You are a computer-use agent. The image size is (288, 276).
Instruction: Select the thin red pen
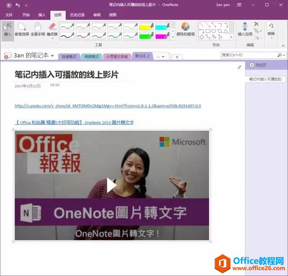coord(83,27)
